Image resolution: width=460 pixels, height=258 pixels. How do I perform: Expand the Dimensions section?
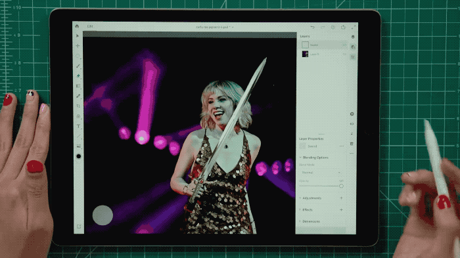(x=300, y=221)
